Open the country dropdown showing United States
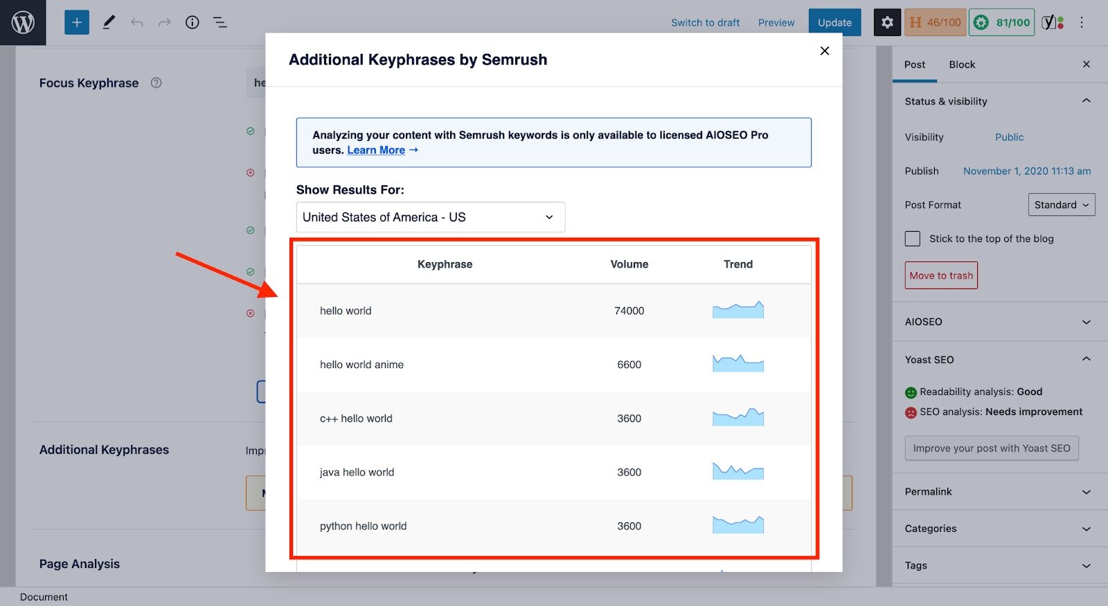The image size is (1108, 606). (x=430, y=217)
